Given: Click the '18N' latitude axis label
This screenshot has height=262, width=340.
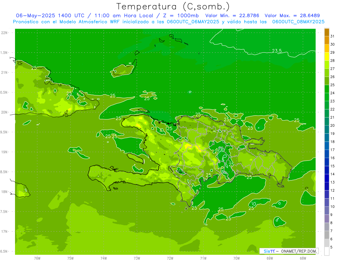Looking at the screenshot, I should [5, 192].
